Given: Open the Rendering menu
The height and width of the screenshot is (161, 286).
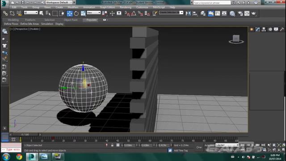Looking at the screenshot, I should tap(126, 7).
